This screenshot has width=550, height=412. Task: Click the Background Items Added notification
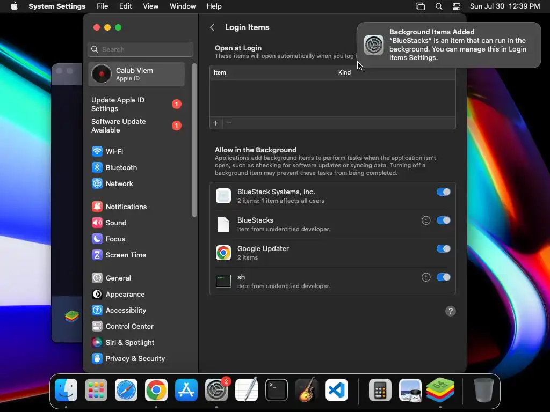[x=448, y=45]
